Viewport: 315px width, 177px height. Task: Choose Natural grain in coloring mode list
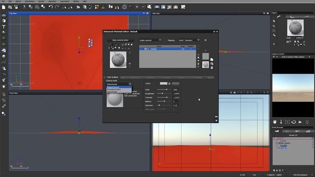tap(119, 92)
